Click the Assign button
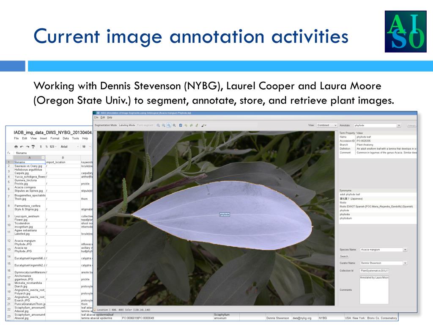Viewport: 433px width, 325px height. click(x=411, y=125)
